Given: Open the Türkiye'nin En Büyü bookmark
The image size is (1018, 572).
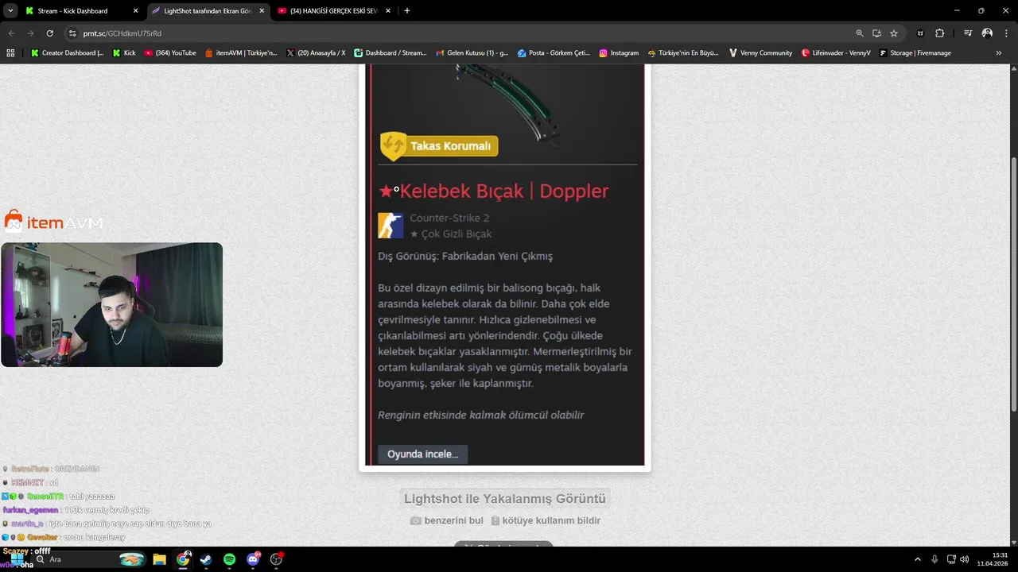Looking at the screenshot, I should pos(683,53).
